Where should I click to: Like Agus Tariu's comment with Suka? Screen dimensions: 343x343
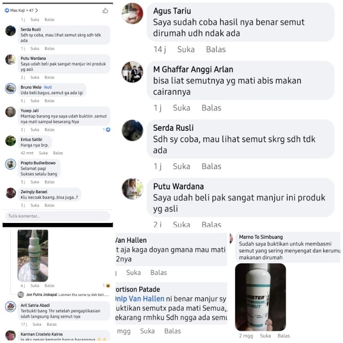186,49
